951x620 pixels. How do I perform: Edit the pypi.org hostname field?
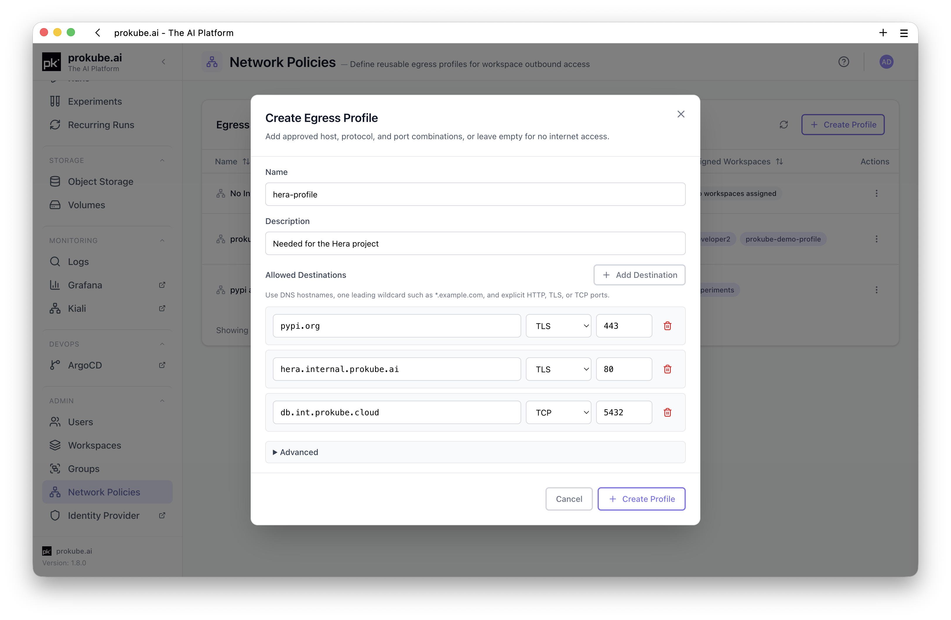396,326
